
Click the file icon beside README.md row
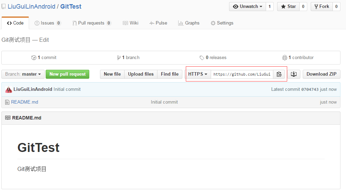[x=7, y=102]
